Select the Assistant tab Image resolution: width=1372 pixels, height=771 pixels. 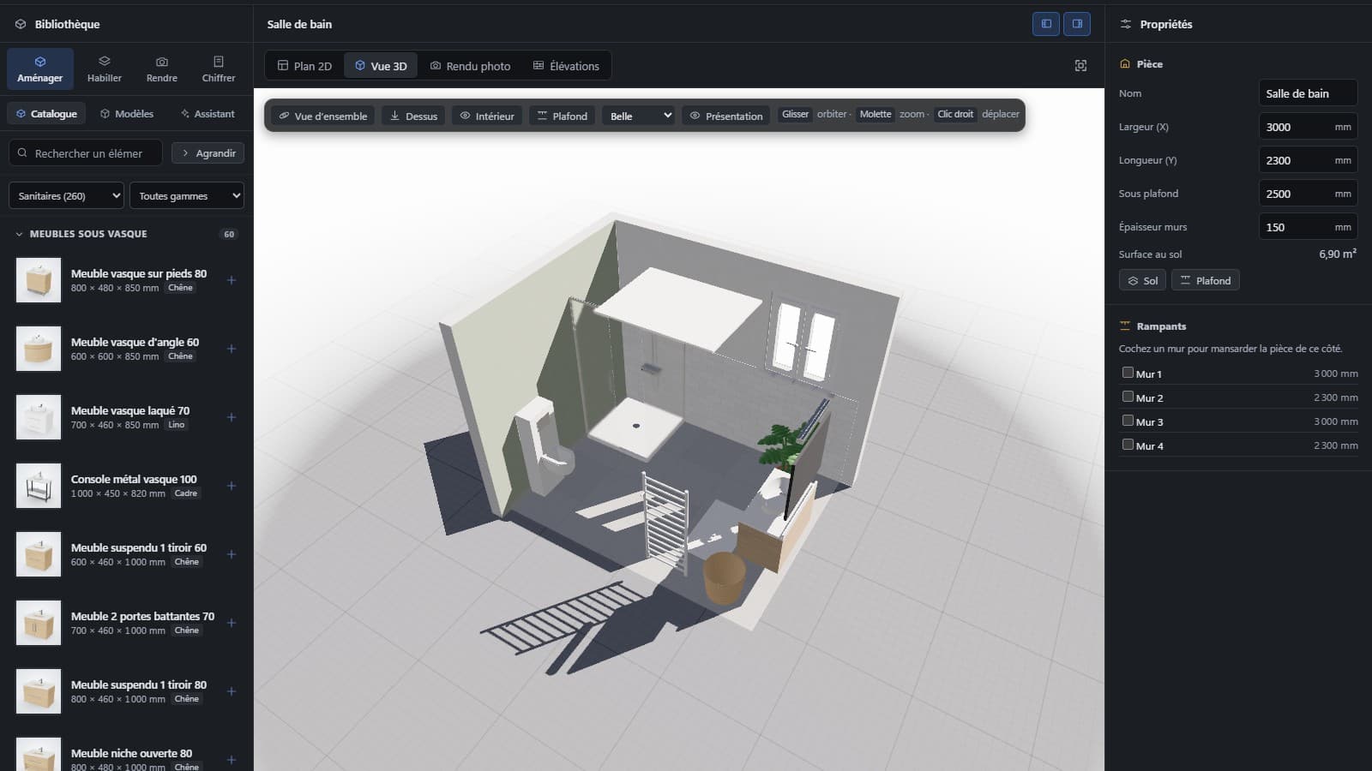[208, 114]
